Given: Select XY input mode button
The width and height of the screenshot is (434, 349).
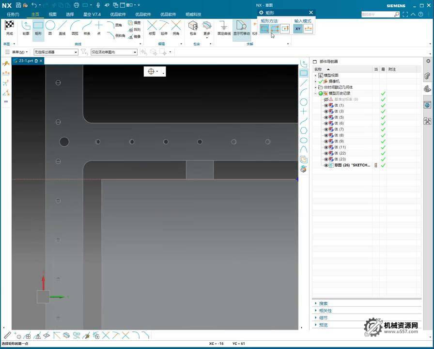Looking at the screenshot, I should point(298,29).
